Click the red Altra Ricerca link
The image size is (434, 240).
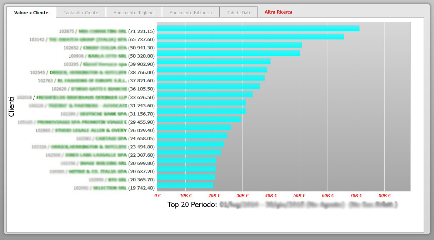point(278,12)
